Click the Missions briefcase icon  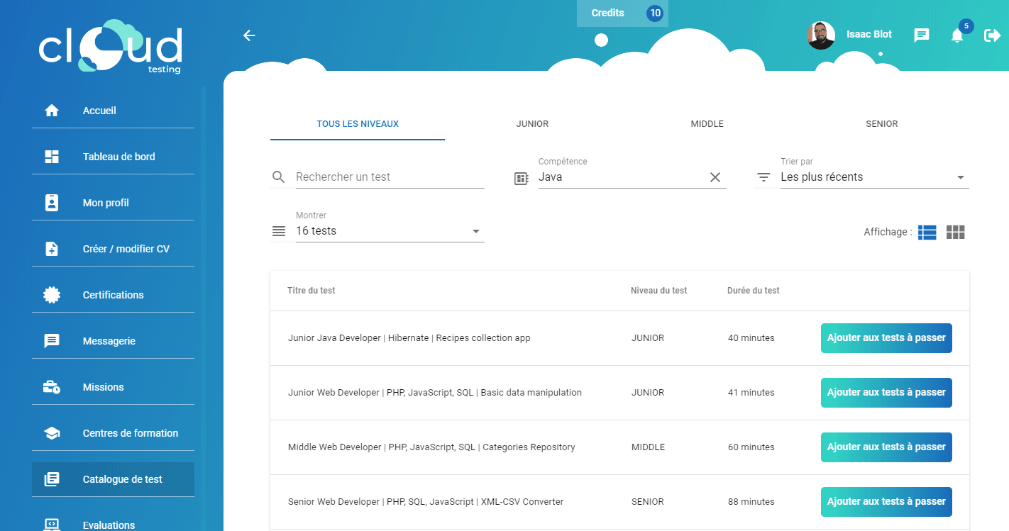pyautogui.click(x=52, y=387)
